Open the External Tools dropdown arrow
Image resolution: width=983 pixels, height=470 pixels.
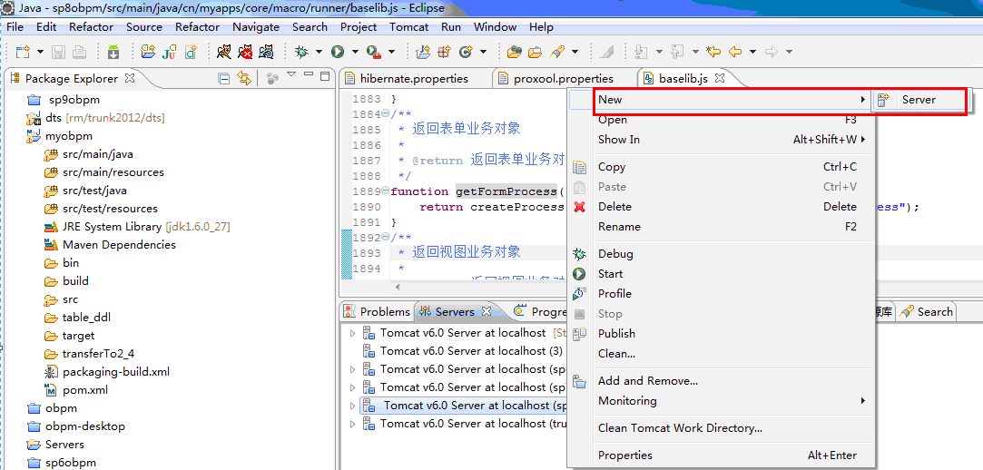(x=392, y=52)
